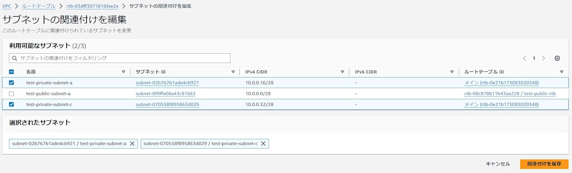Open subnet-070558f895863d029 link

tap(167, 105)
